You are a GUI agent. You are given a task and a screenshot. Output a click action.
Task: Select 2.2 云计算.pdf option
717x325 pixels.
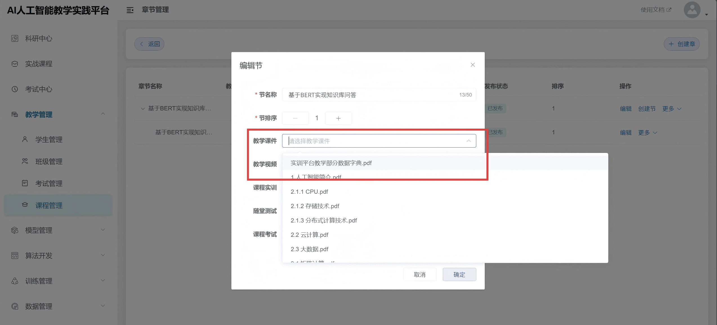(309, 235)
